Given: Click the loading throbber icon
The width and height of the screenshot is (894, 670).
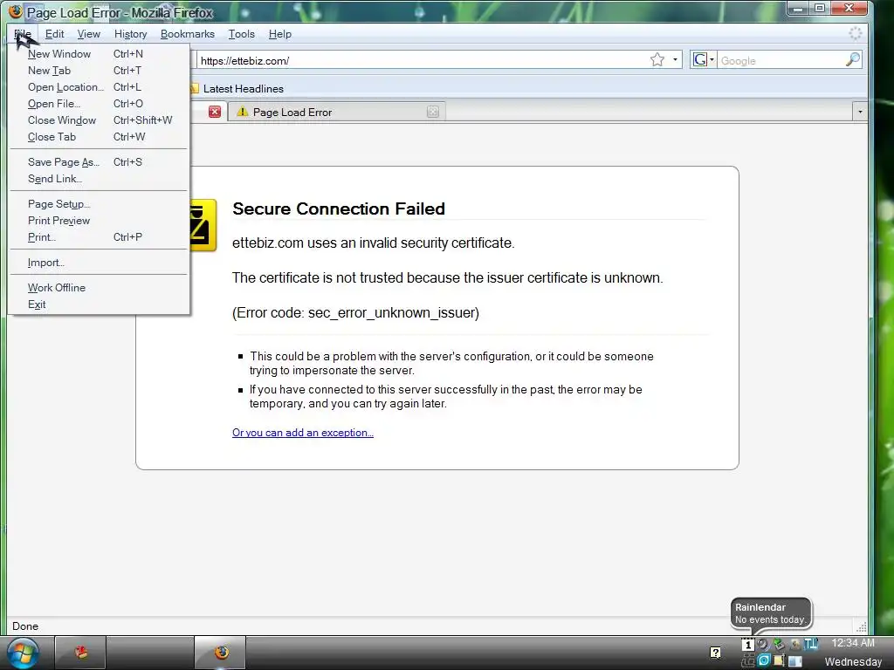Looking at the screenshot, I should pyautogui.click(x=856, y=34).
